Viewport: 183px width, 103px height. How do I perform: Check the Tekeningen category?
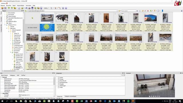[59, 86]
